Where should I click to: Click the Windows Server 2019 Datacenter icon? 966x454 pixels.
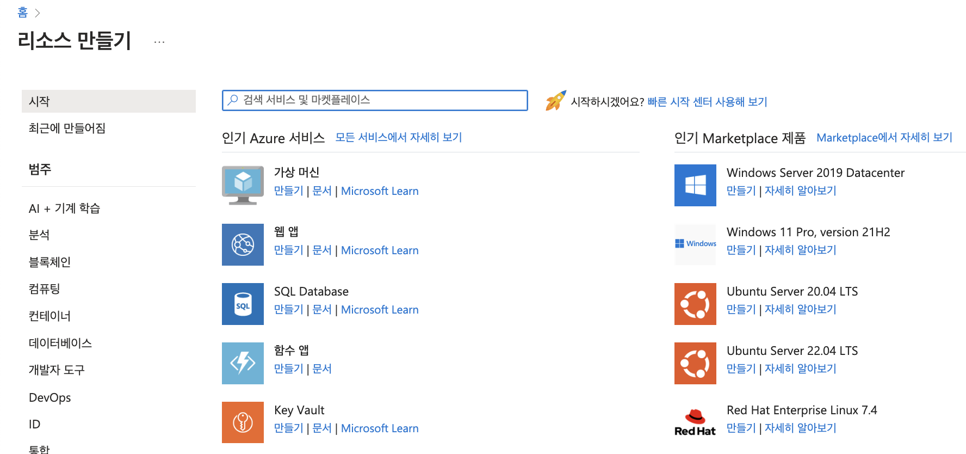click(695, 185)
